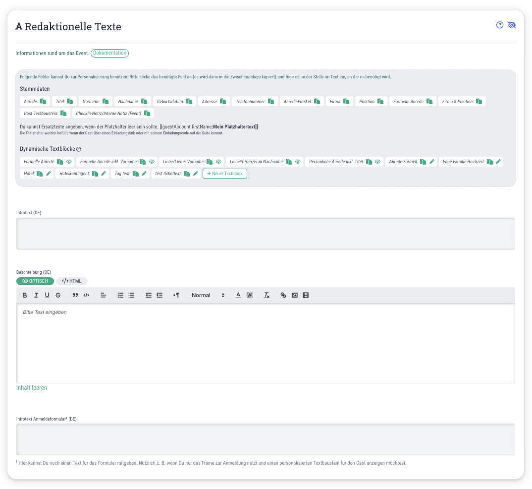Open the text color picker
The width and height of the screenshot is (532, 489).
click(238, 295)
